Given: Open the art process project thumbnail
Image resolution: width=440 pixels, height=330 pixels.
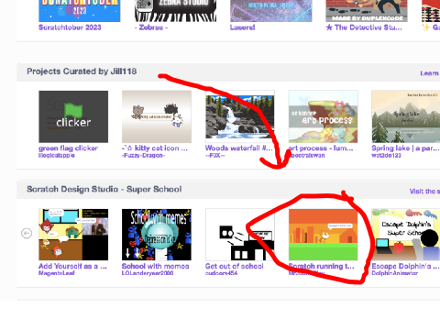Looking at the screenshot, I should point(324,116).
